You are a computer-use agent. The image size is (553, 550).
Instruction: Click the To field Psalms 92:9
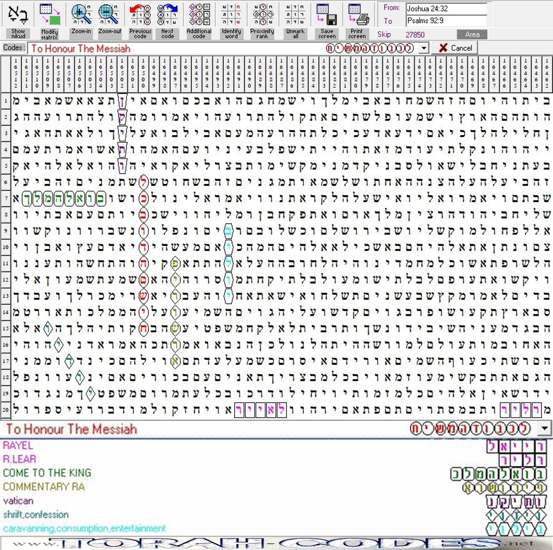click(446, 21)
